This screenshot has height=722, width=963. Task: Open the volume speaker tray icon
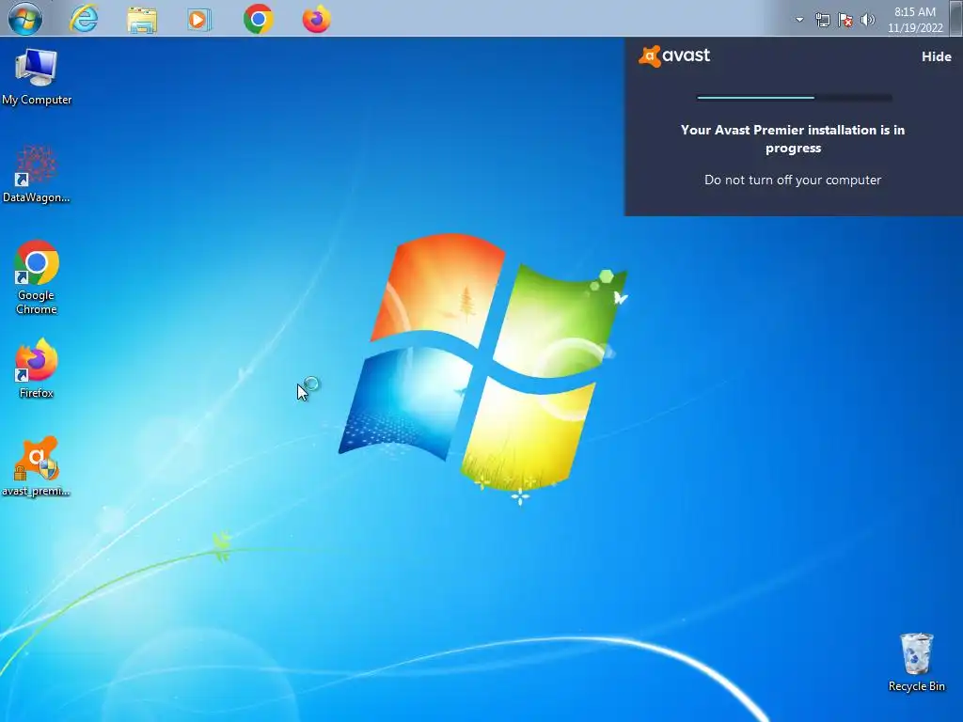(x=868, y=21)
